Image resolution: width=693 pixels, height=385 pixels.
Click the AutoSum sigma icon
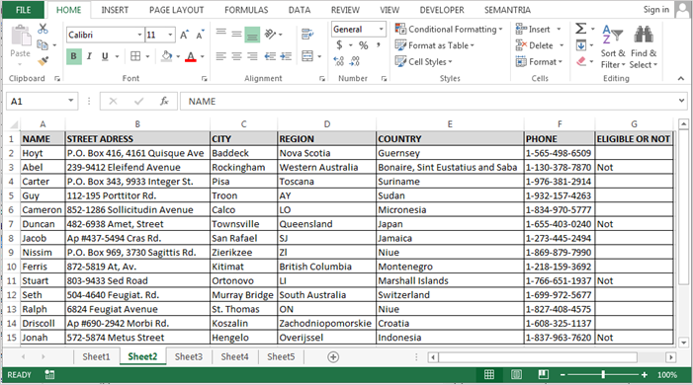(580, 29)
